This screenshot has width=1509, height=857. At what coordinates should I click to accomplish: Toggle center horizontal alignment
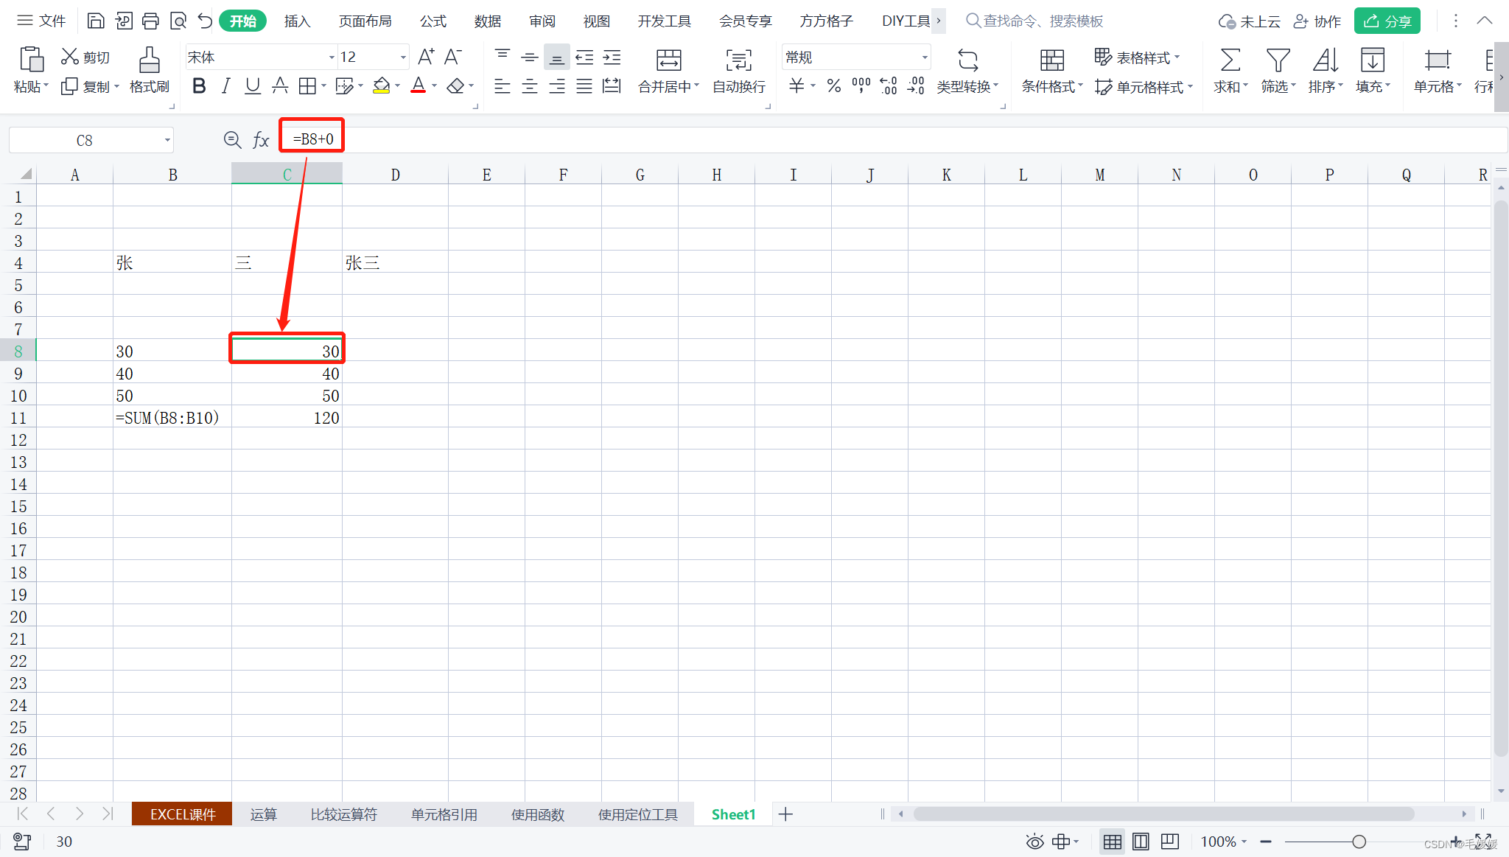(530, 86)
